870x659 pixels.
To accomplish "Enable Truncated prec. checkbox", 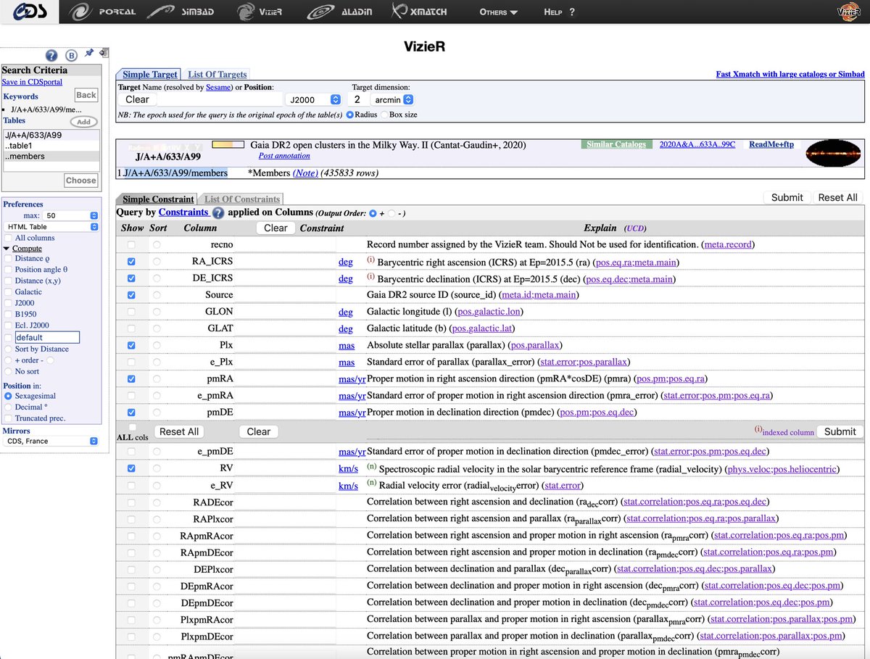I will [x=9, y=418].
